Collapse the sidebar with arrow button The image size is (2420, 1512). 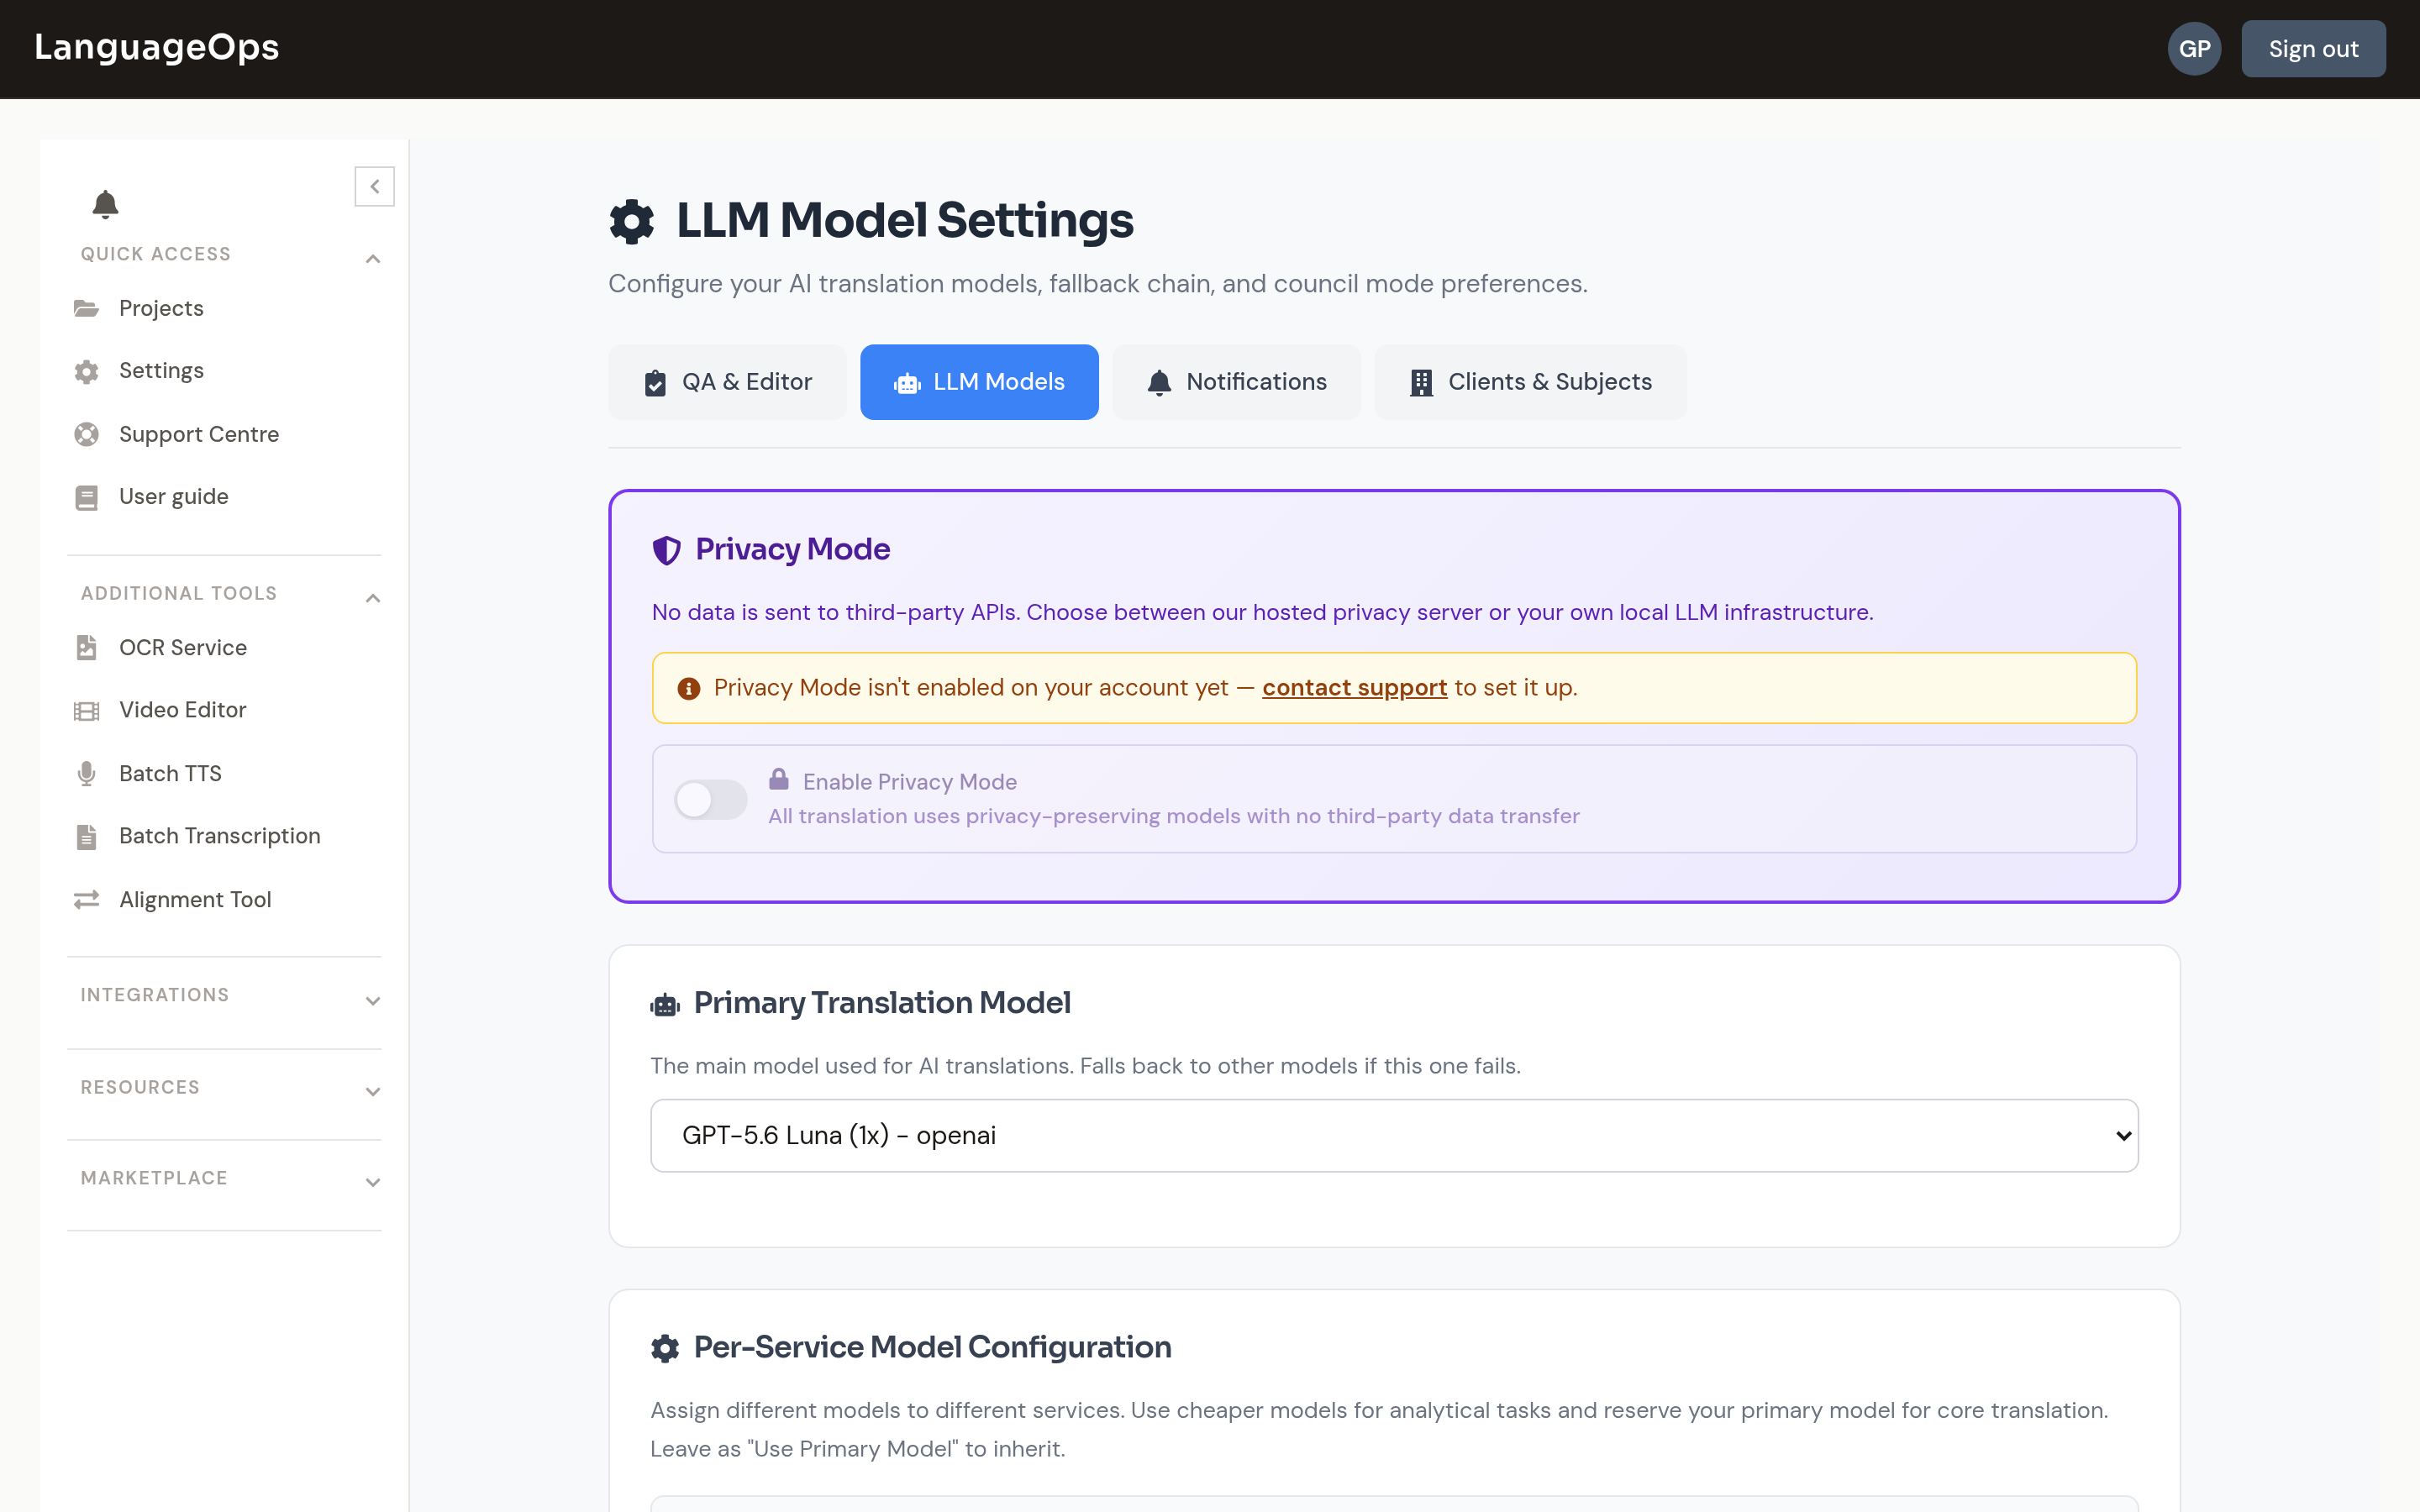374,186
